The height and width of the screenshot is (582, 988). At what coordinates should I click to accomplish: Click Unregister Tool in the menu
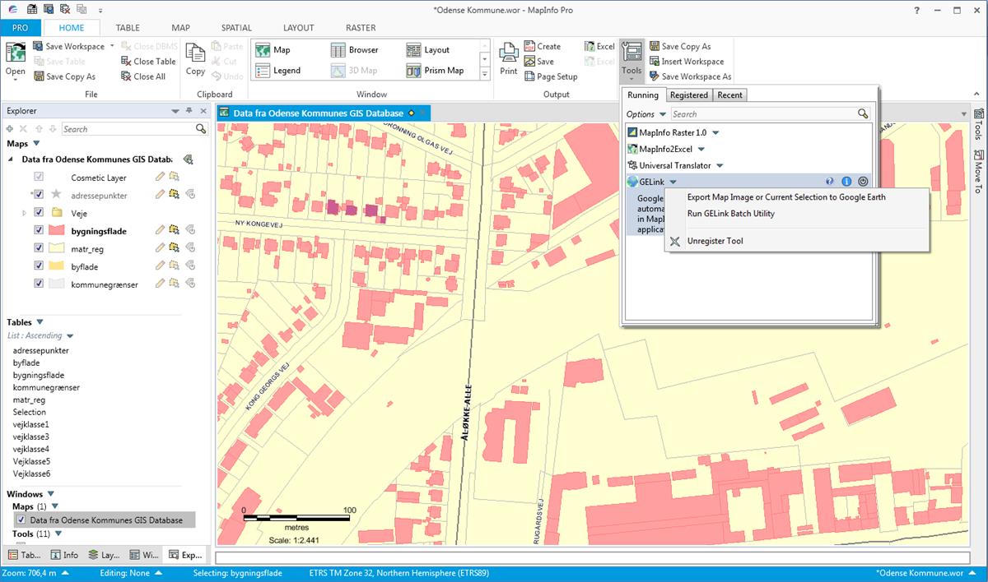coord(715,241)
